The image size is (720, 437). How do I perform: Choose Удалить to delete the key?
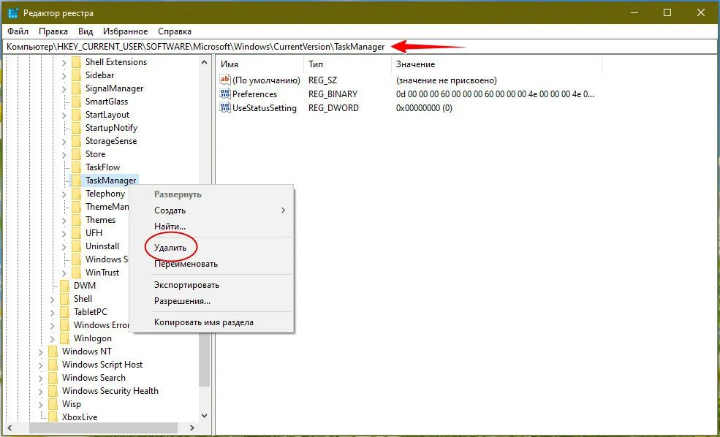tap(212, 248)
